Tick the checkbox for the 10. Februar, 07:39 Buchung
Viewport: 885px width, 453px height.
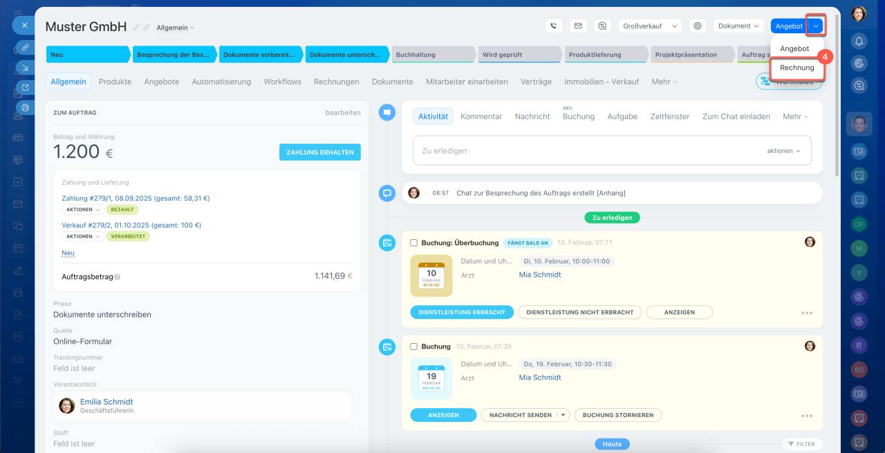point(413,346)
